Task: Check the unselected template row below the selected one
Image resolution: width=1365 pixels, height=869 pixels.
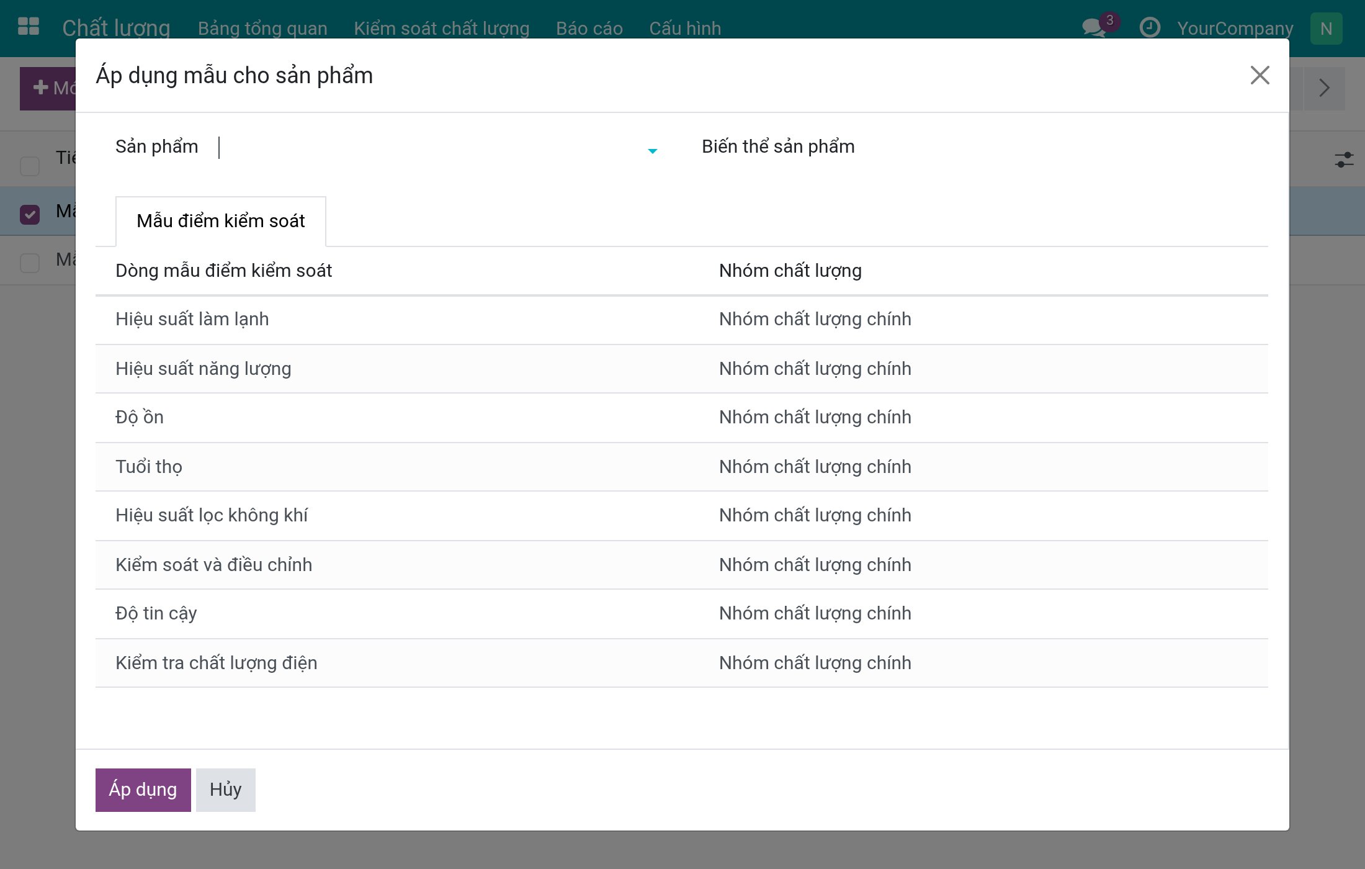Action: click(30, 263)
